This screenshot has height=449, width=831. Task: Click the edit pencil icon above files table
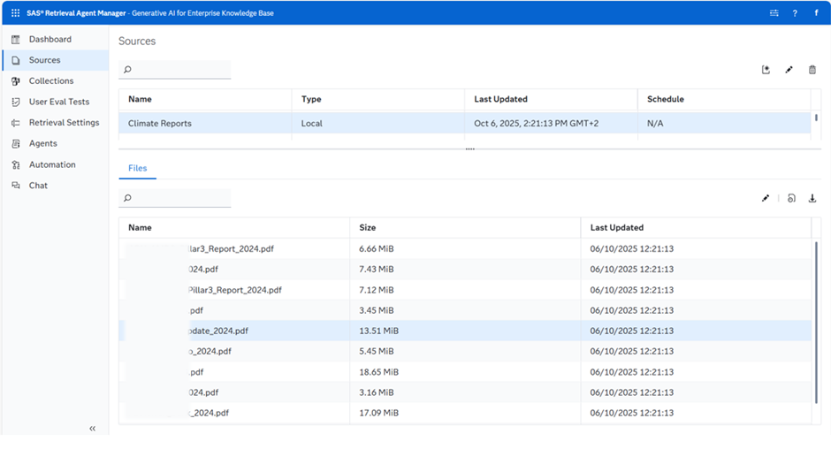pos(766,199)
